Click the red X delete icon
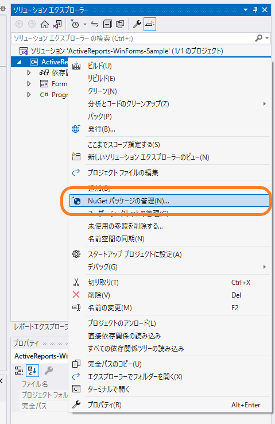Image resolution: width=275 pixels, height=424 pixels. [76, 295]
